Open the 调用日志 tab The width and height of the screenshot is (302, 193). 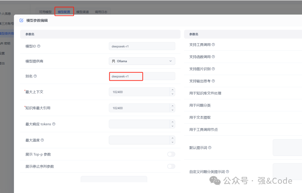(x=101, y=12)
